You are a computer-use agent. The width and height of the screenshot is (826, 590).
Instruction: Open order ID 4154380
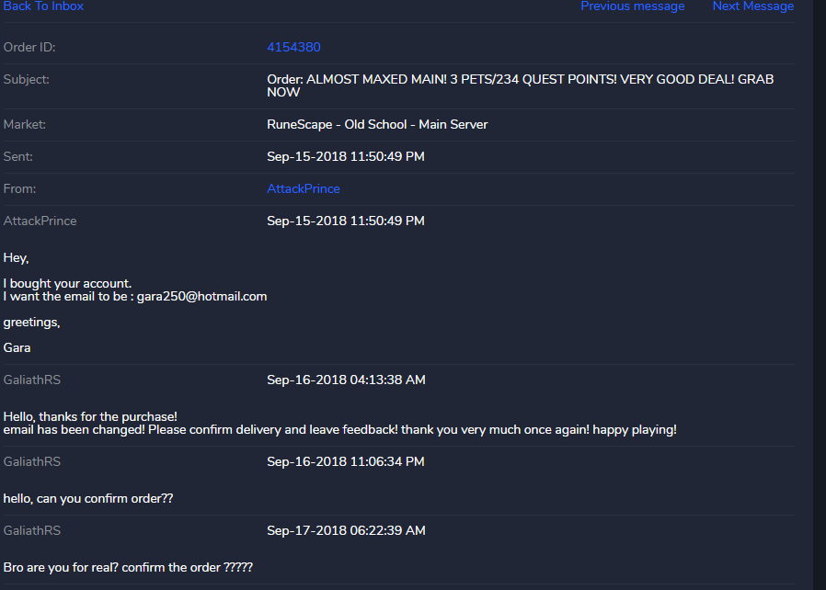(x=293, y=47)
